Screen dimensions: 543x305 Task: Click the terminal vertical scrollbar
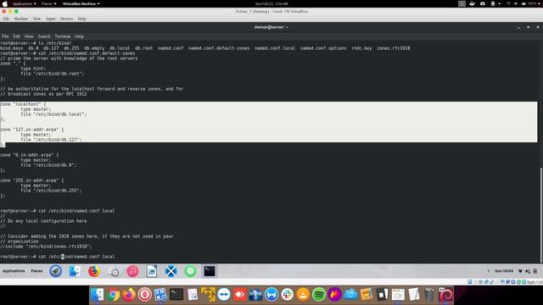(x=541, y=214)
